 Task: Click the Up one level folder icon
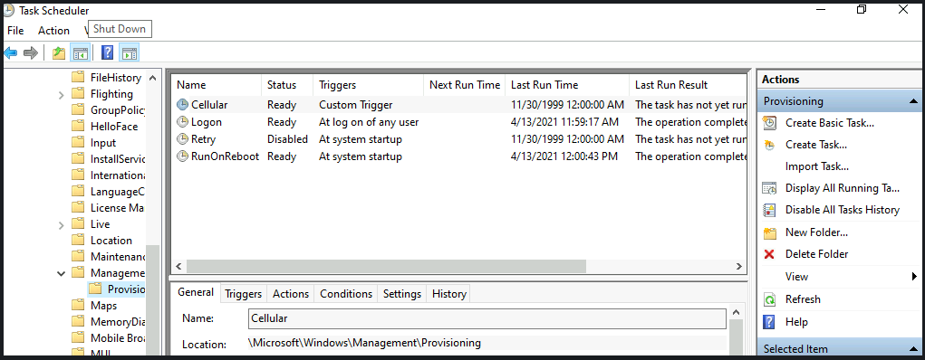[58, 53]
